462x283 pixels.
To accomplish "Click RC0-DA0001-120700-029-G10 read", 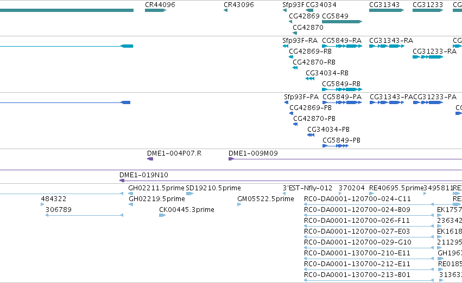I will pyautogui.click(x=369, y=248).
